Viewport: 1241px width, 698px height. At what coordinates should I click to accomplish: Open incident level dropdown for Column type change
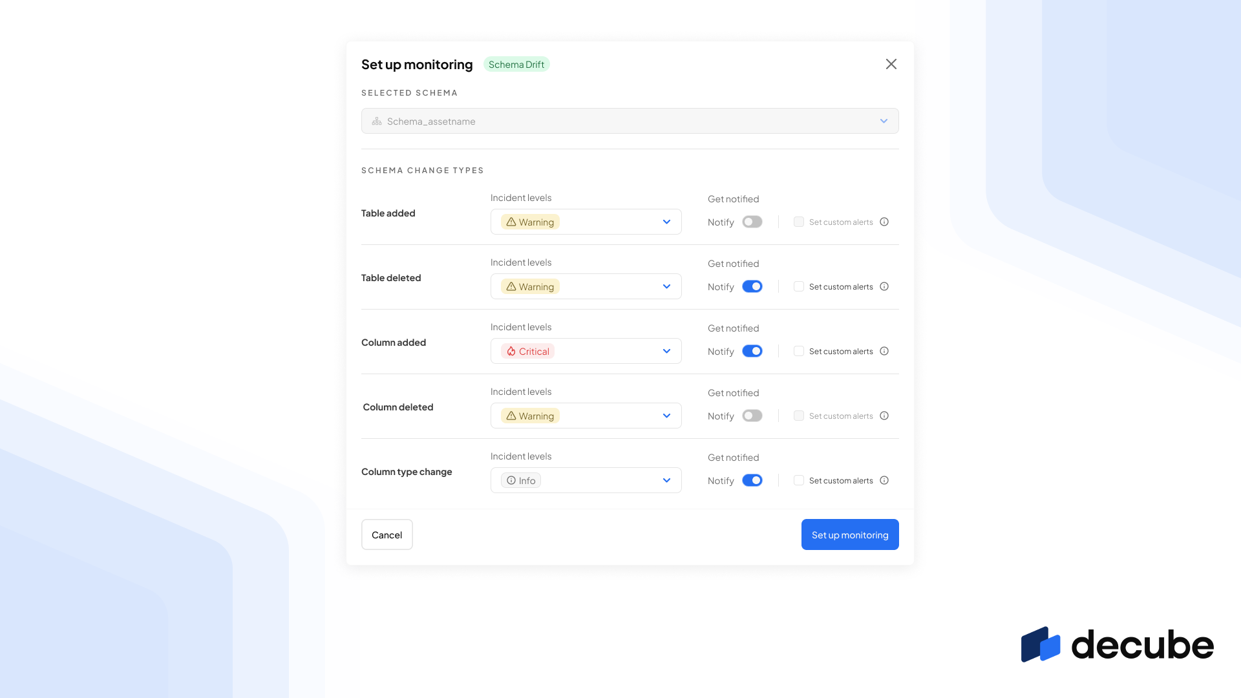click(x=586, y=480)
